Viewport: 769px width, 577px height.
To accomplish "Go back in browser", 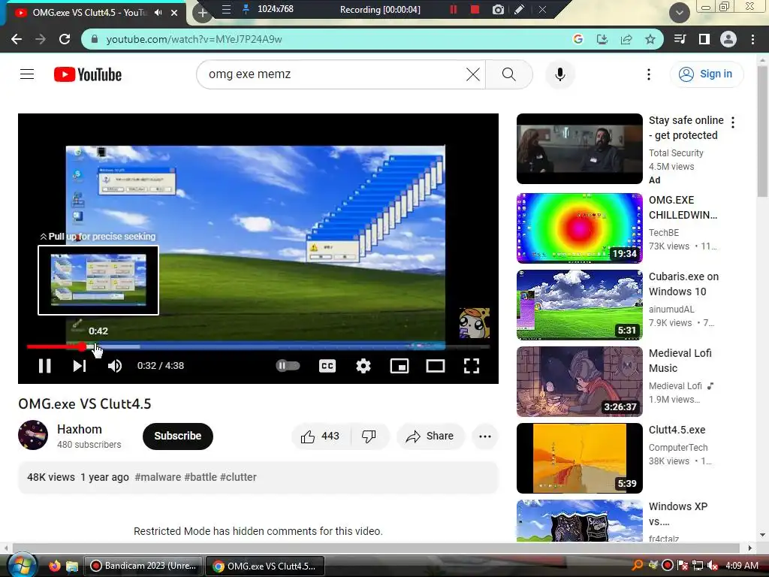I will pos(17,39).
